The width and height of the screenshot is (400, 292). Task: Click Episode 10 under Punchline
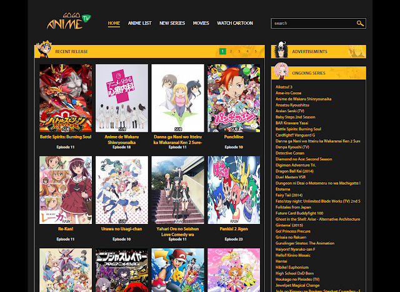(234, 147)
